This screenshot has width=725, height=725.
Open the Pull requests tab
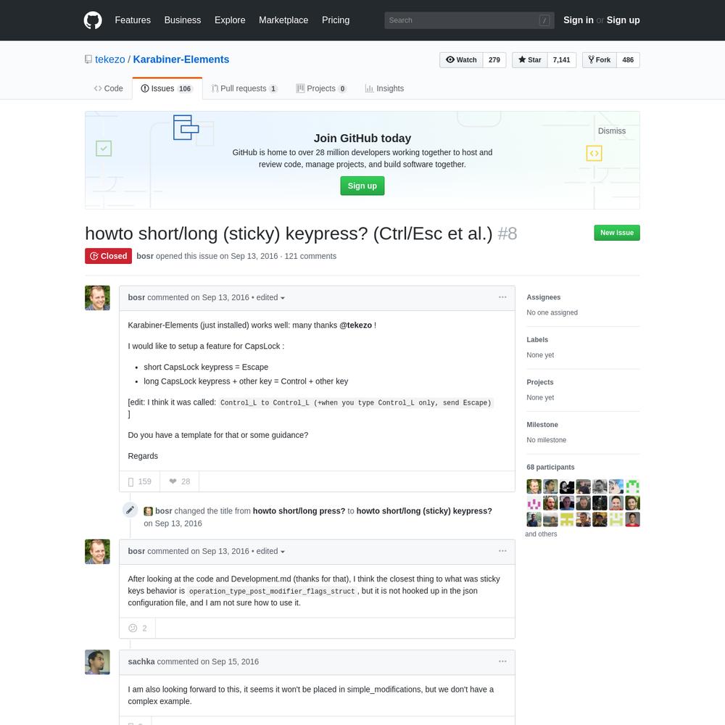(x=244, y=88)
